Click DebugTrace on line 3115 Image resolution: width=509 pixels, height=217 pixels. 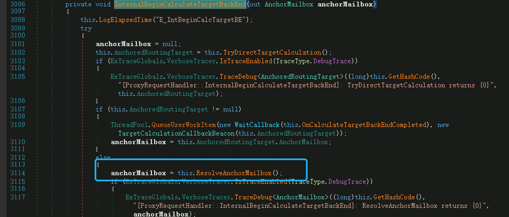[347, 182]
